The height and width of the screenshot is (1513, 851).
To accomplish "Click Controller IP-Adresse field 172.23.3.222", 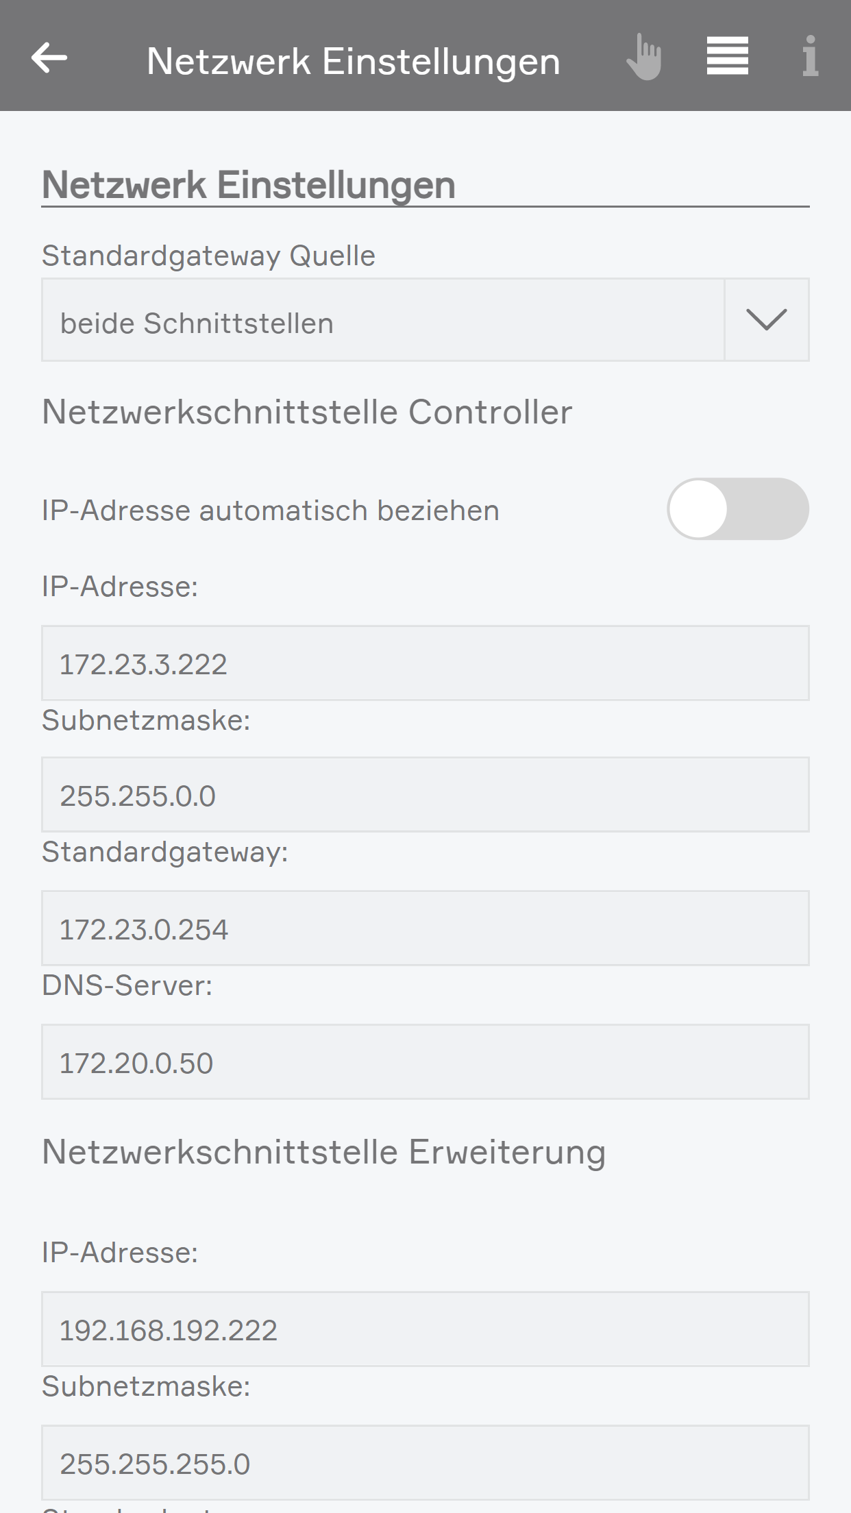I will 425,663.
